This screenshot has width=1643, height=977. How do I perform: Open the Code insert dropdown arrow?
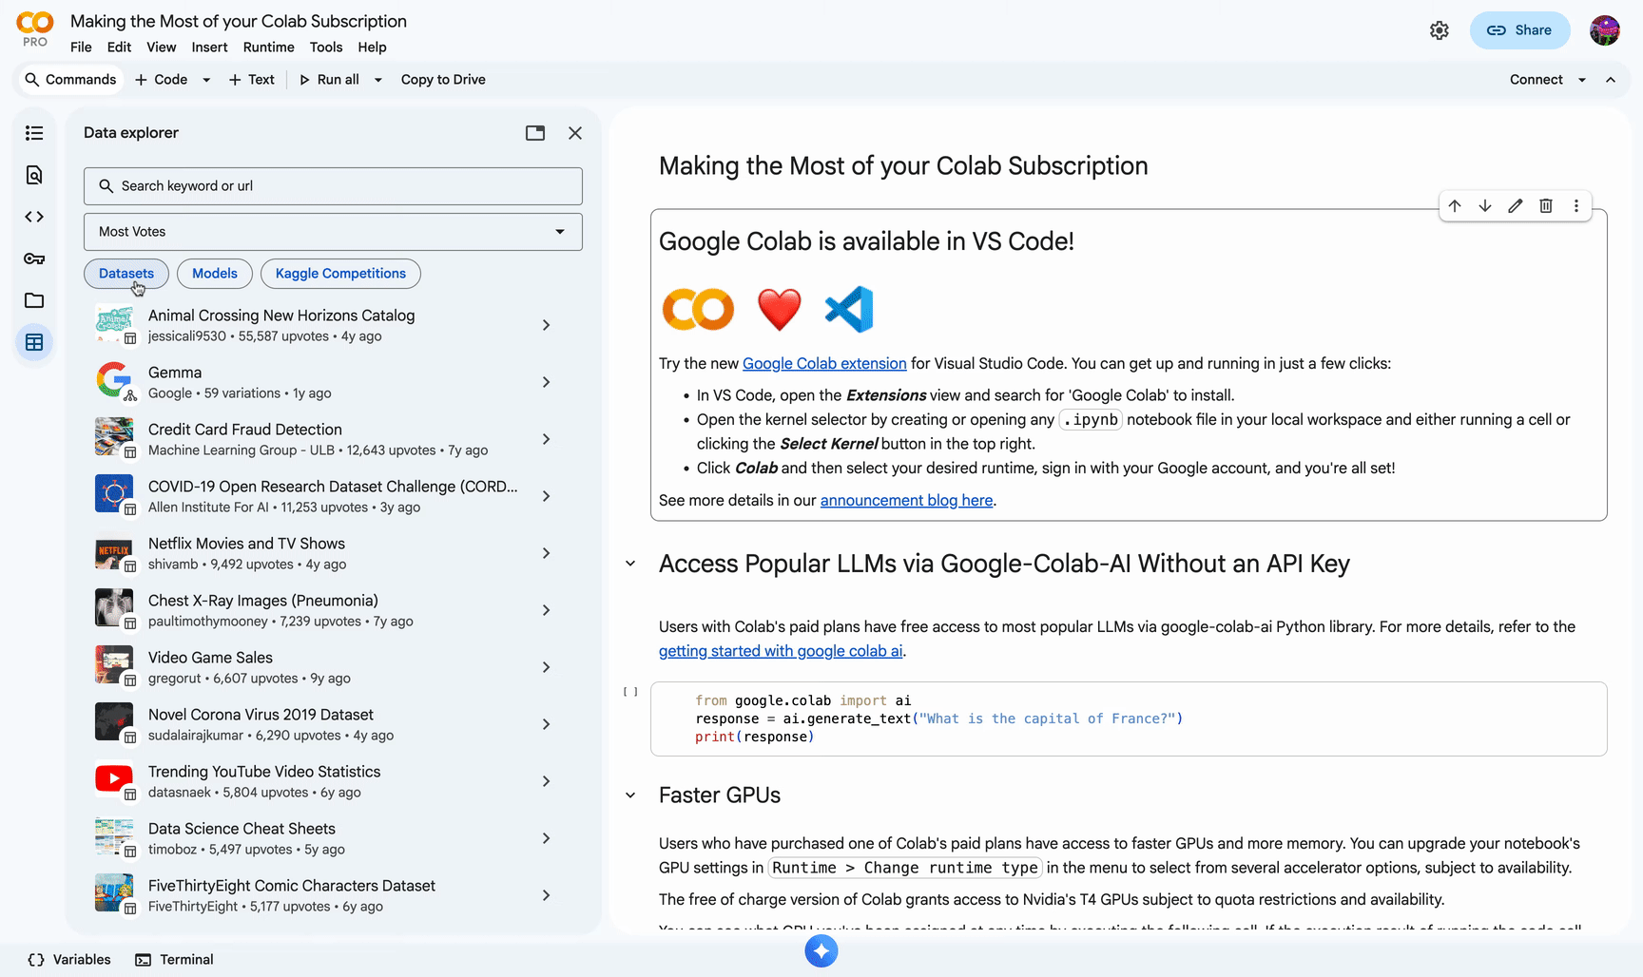[x=206, y=80]
